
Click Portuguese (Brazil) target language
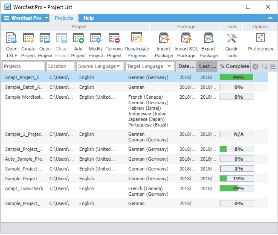148,125
